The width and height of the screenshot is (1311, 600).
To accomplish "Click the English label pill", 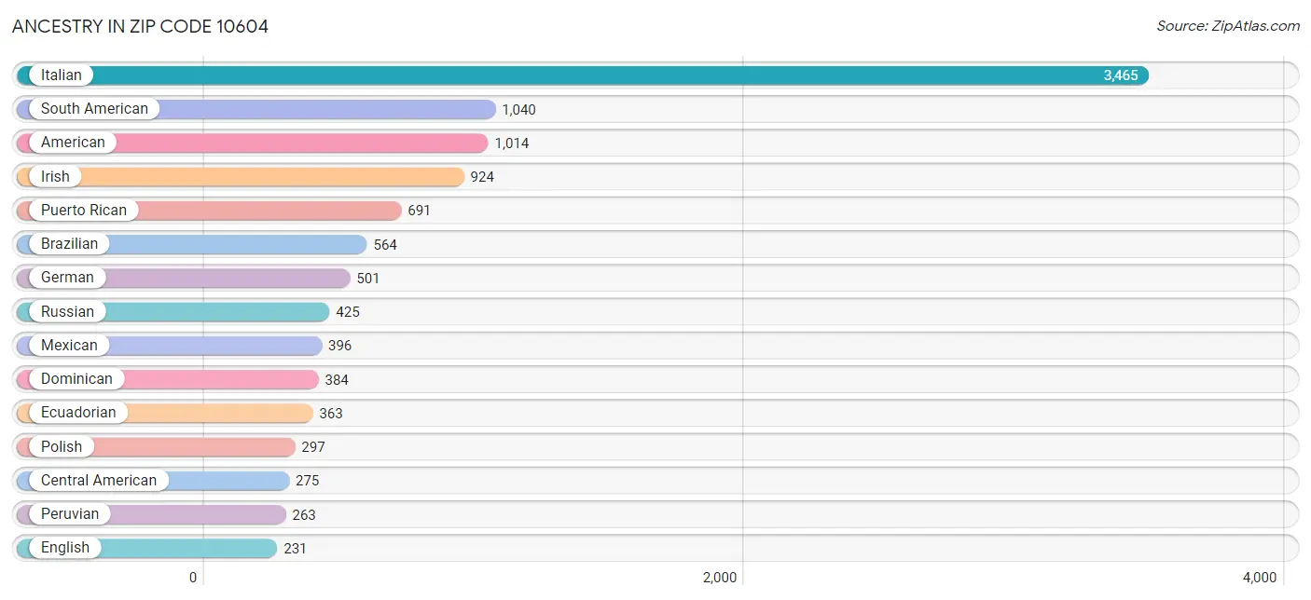I will [x=65, y=548].
